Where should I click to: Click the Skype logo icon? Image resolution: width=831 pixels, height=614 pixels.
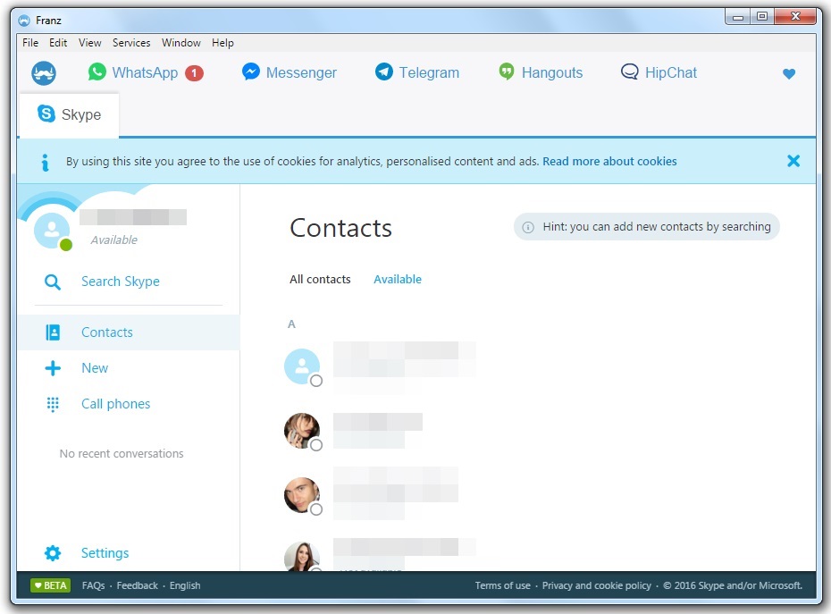46,114
